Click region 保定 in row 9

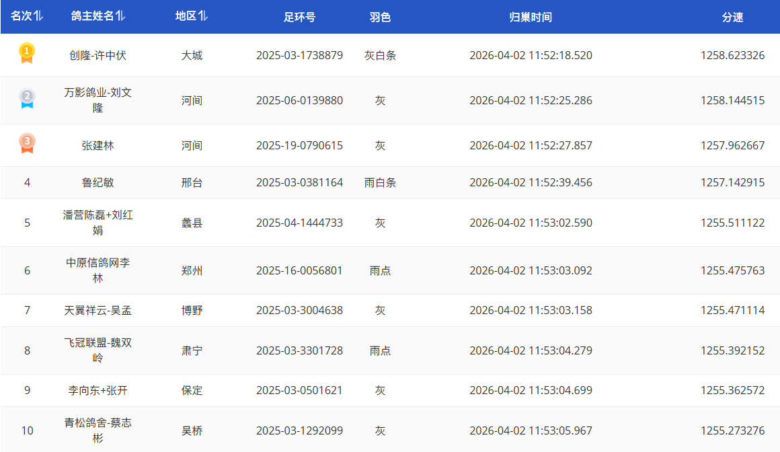pyautogui.click(x=192, y=390)
